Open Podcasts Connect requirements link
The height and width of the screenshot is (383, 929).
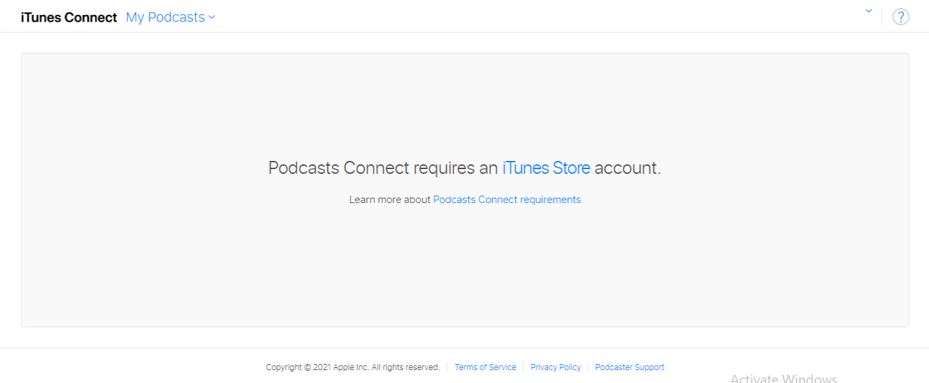click(x=507, y=200)
